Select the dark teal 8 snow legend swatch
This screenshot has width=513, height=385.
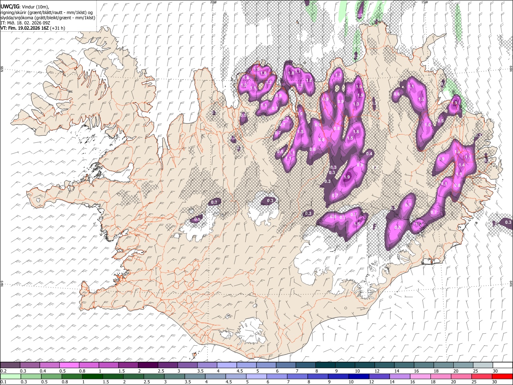coord(325,365)
